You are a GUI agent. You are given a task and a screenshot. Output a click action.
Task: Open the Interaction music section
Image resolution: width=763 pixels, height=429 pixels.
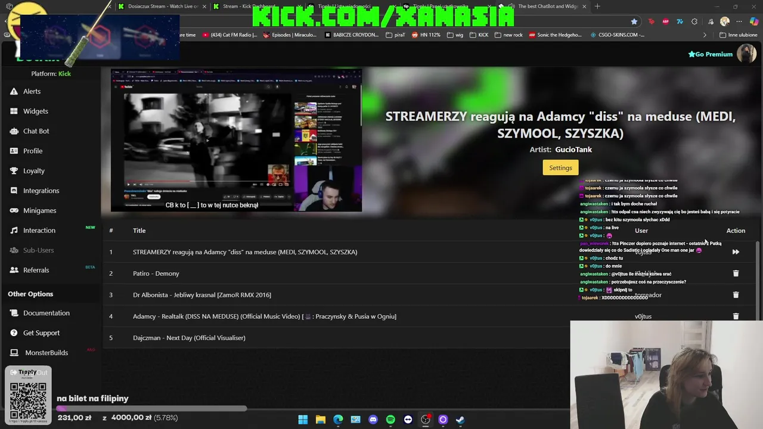(x=32, y=230)
